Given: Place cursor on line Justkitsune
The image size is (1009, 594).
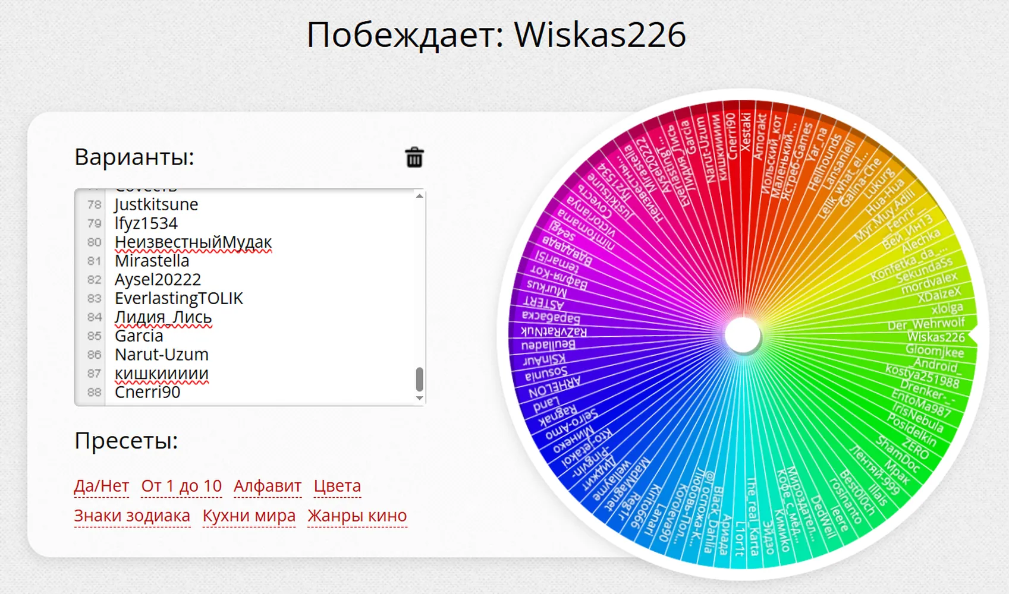Looking at the screenshot, I should coord(156,204).
